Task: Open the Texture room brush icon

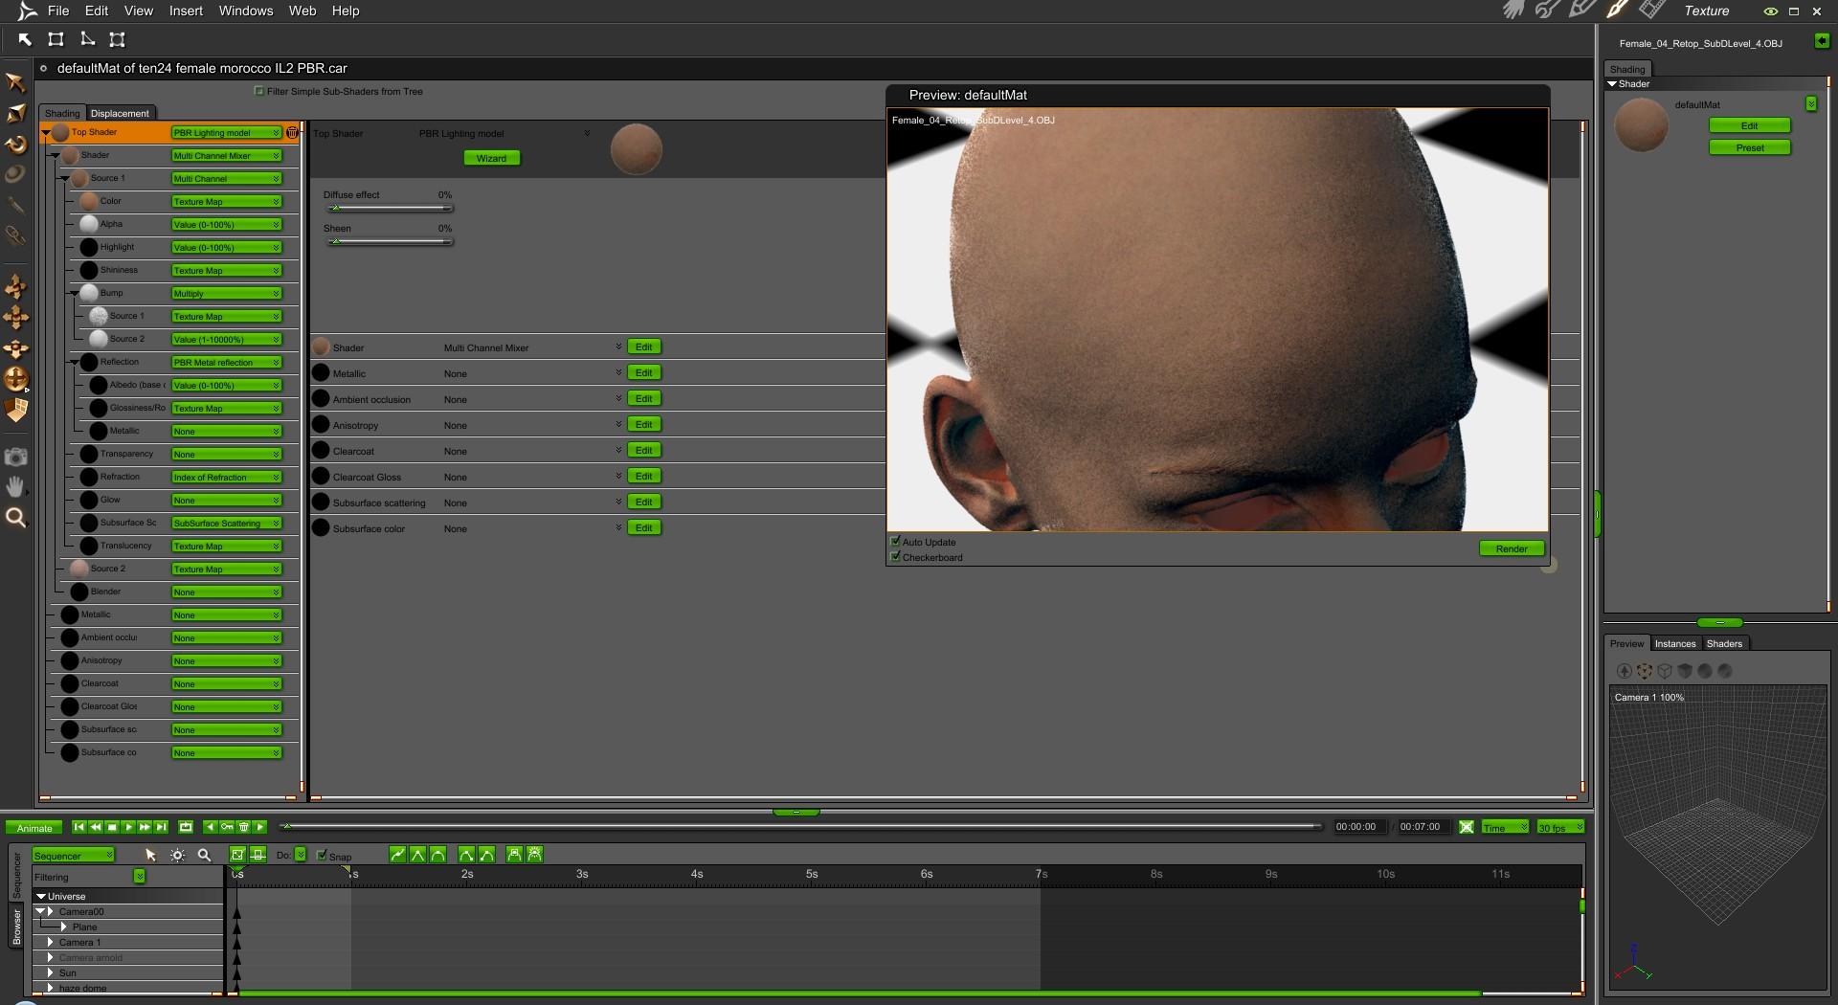Action: (x=1617, y=11)
